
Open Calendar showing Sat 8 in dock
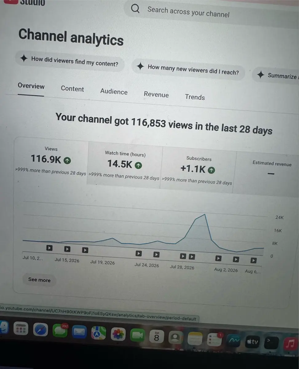156,337
